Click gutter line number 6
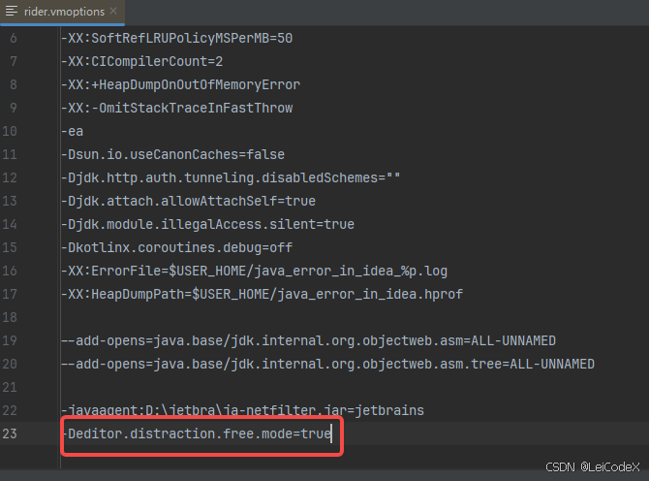Viewport: 649px width, 481px height. click(x=14, y=38)
